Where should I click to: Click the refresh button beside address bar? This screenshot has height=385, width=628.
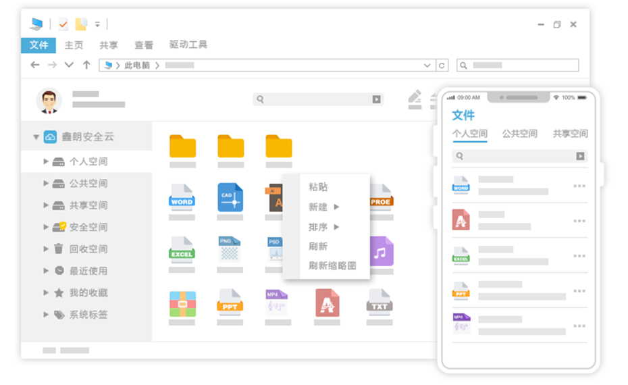[442, 66]
